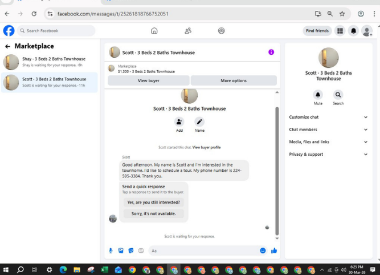Click the message text box Aa

tap(203, 250)
